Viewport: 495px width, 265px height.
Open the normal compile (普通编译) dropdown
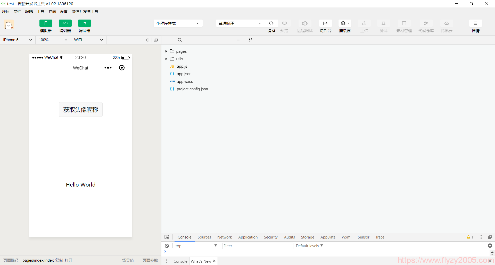point(240,23)
